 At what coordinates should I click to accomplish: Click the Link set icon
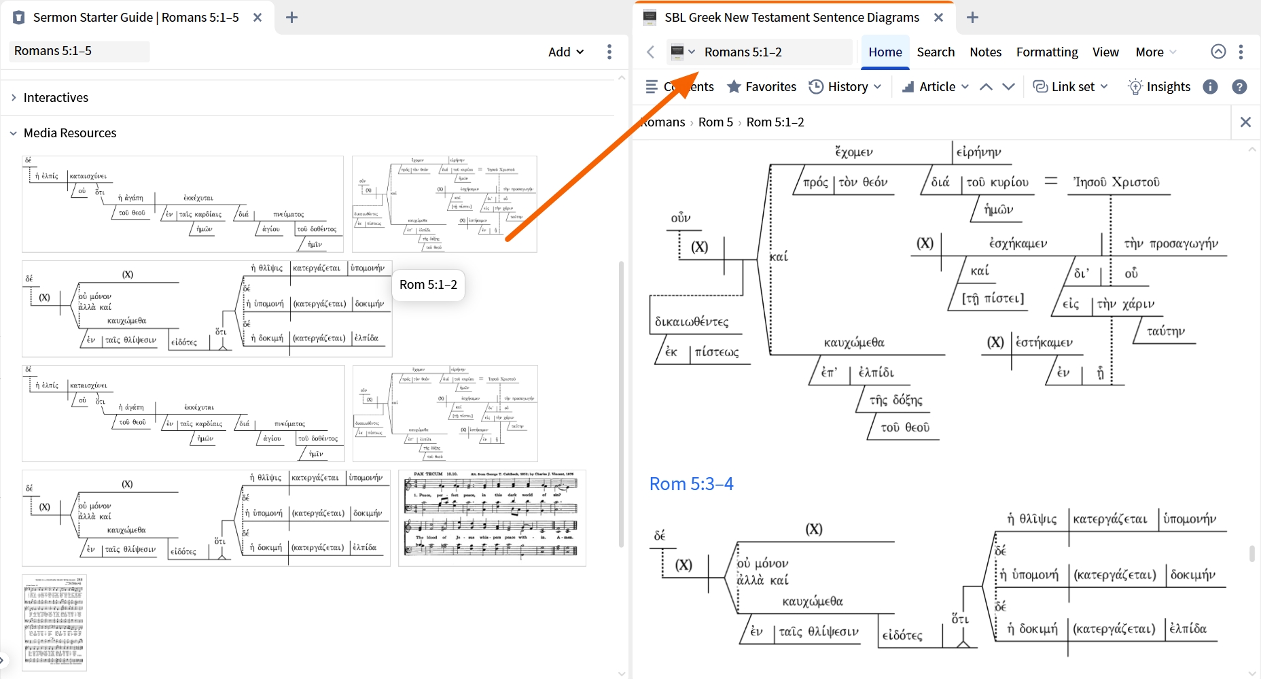pos(1040,86)
